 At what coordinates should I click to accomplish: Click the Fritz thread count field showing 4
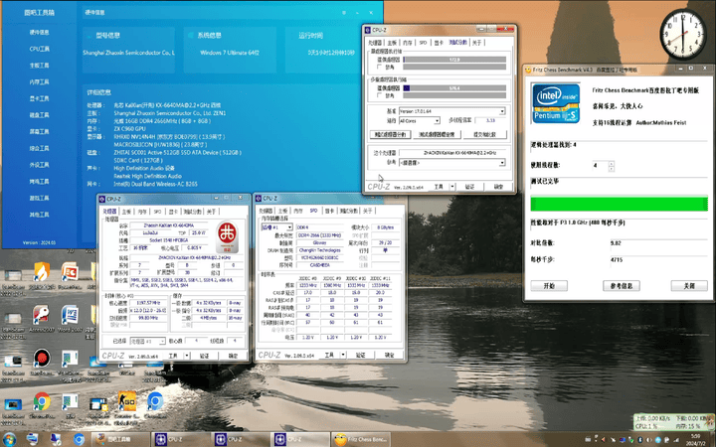click(600, 165)
